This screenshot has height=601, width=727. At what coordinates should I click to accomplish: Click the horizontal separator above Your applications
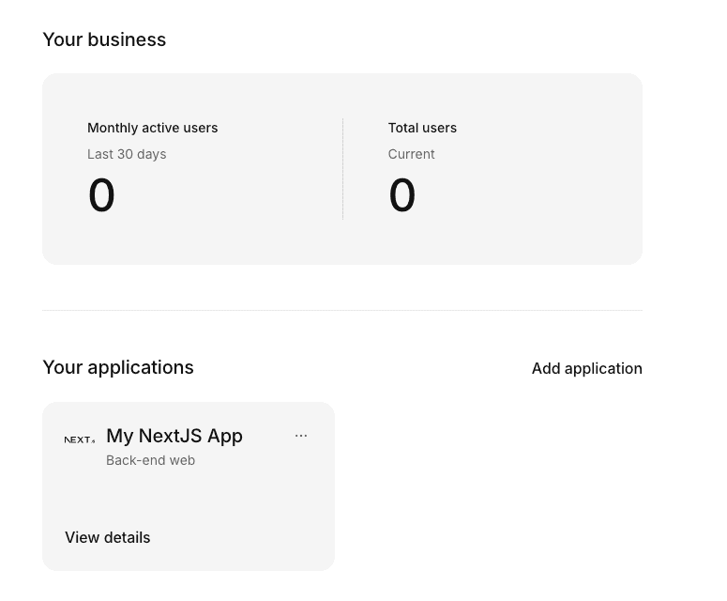click(x=342, y=310)
